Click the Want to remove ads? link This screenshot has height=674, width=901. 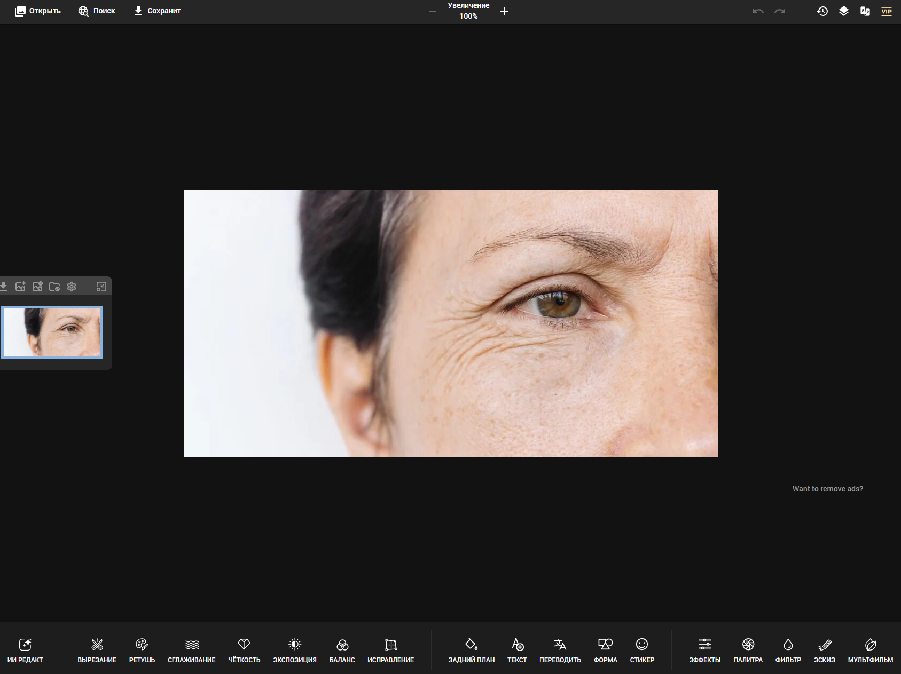(827, 489)
